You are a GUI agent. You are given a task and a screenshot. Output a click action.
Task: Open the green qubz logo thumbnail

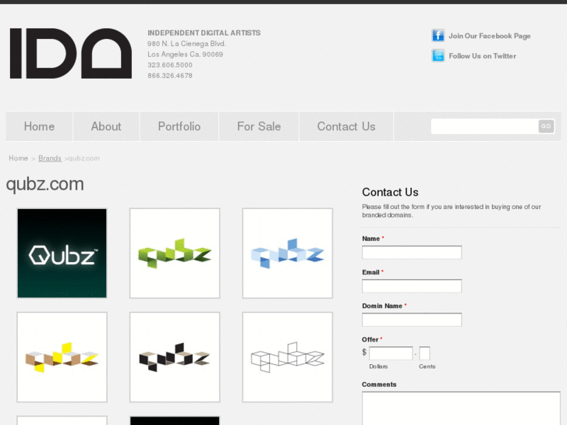pos(175,253)
